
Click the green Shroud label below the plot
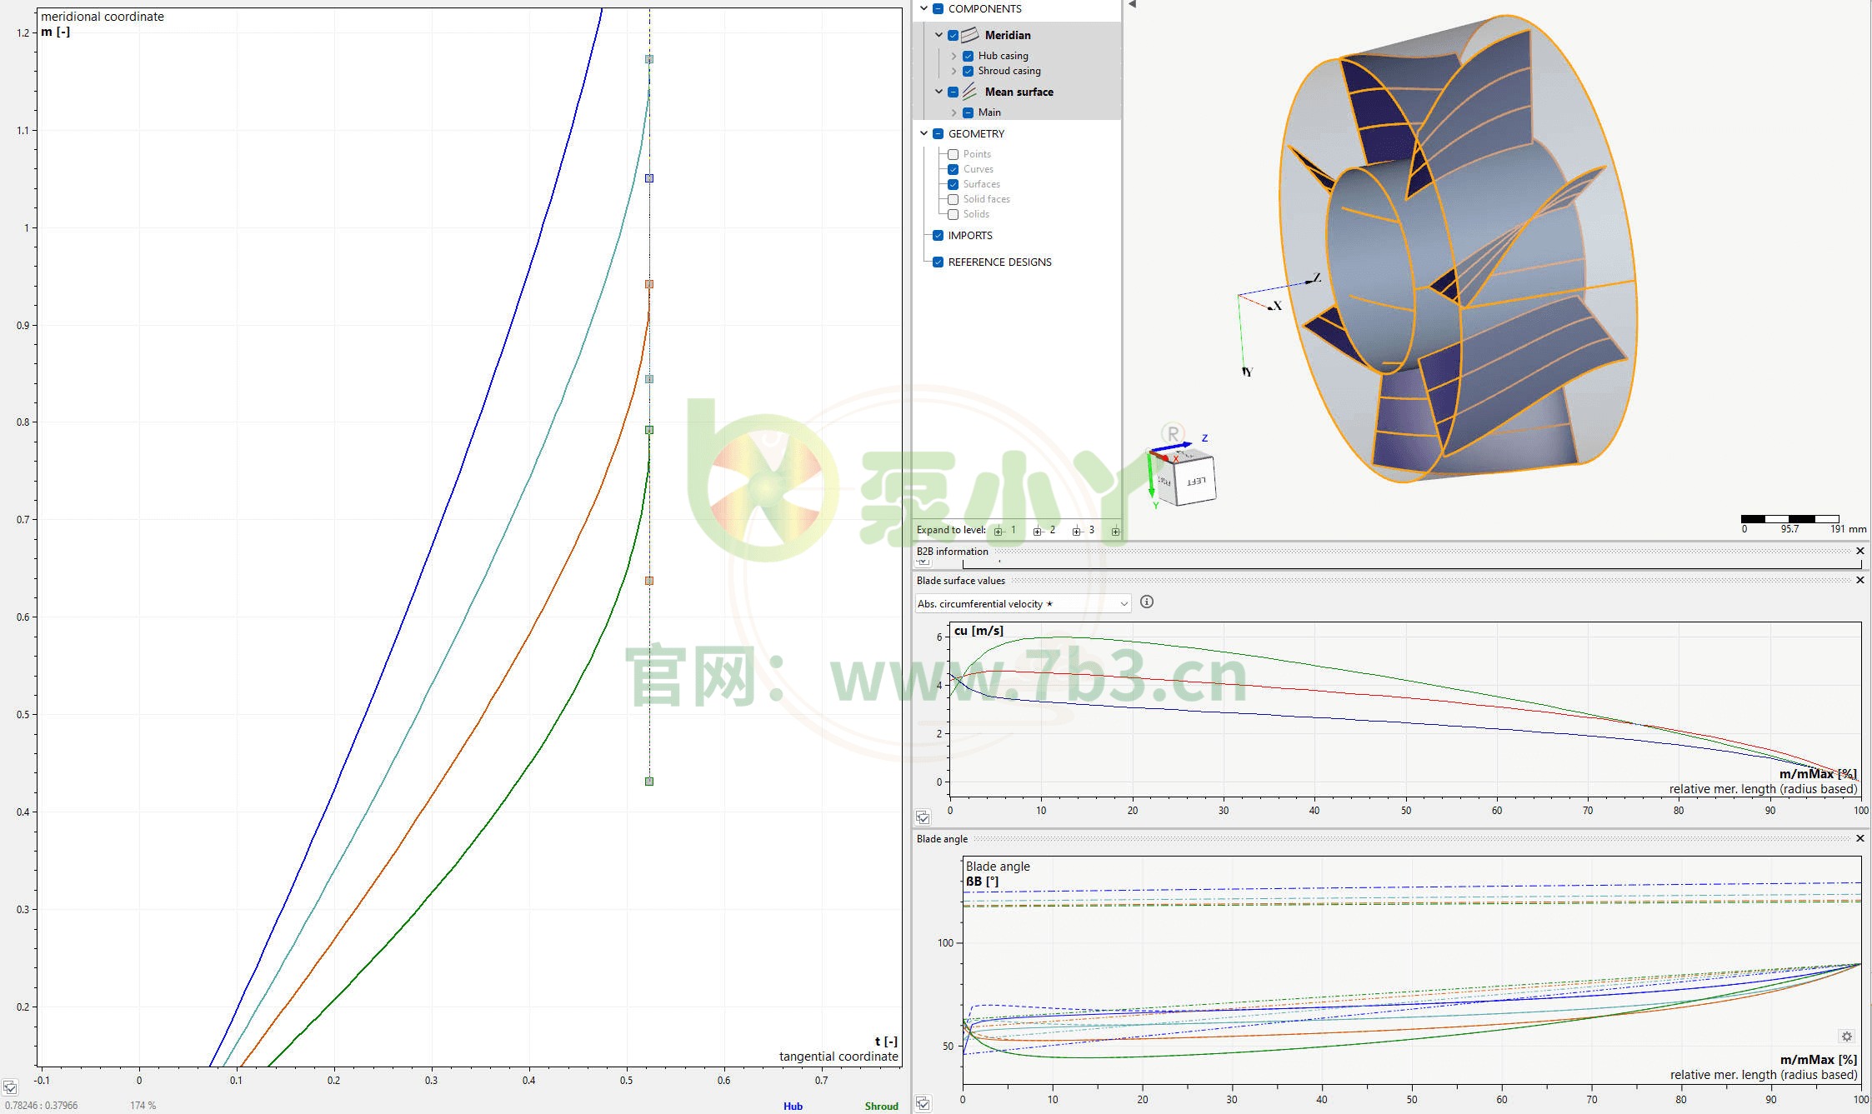[881, 1106]
